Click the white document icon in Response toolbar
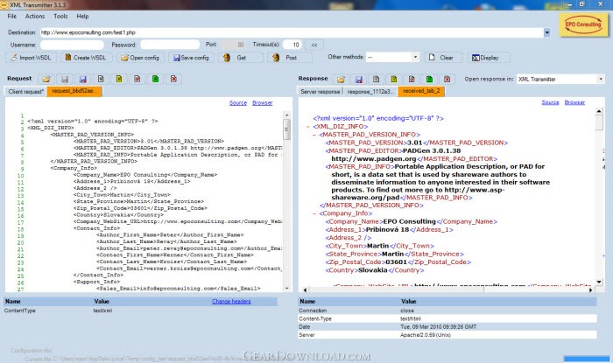 tap(376, 80)
